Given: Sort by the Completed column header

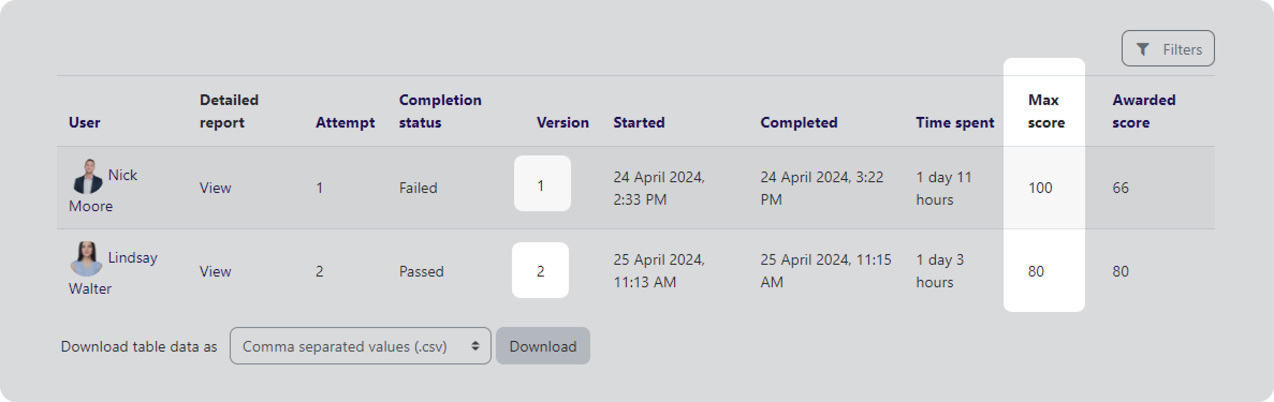Looking at the screenshot, I should tap(798, 123).
